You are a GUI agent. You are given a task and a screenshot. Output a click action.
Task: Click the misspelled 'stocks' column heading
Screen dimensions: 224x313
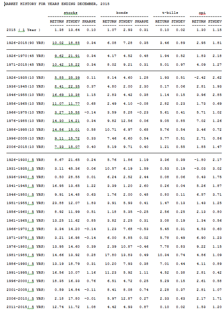tap(71, 13)
